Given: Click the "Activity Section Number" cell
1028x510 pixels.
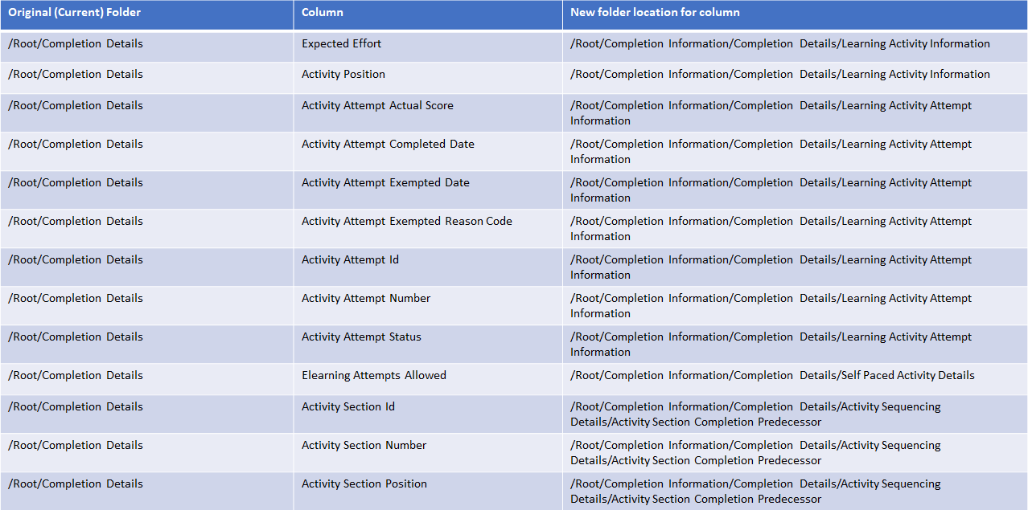Looking at the screenshot, I should [x=364, y=446].
